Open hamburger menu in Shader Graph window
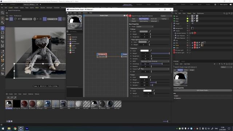 pos(67,13)
